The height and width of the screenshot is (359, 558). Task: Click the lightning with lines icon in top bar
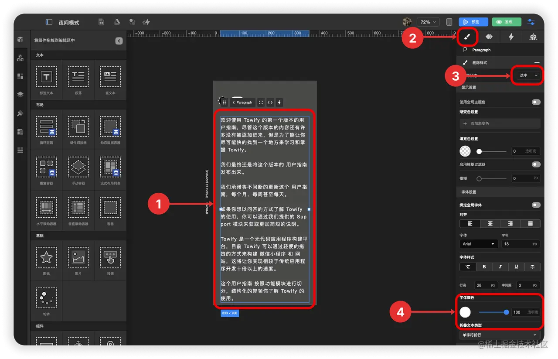tap(146, 22)
